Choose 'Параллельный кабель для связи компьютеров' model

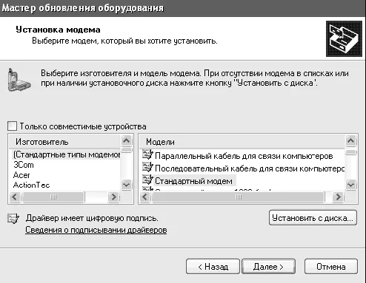click(x=244, y=156)
